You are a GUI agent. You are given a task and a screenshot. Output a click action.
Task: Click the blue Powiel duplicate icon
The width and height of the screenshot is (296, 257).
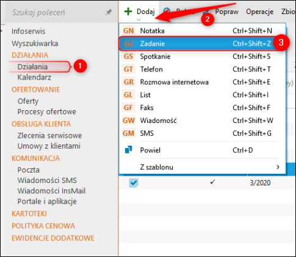(128, 150)
